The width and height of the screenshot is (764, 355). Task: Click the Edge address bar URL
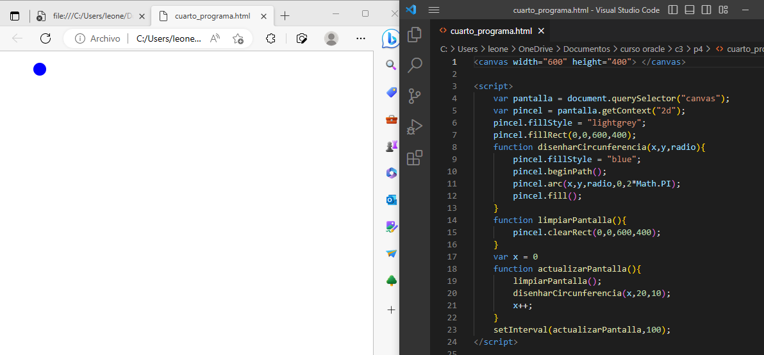point(168,38)
